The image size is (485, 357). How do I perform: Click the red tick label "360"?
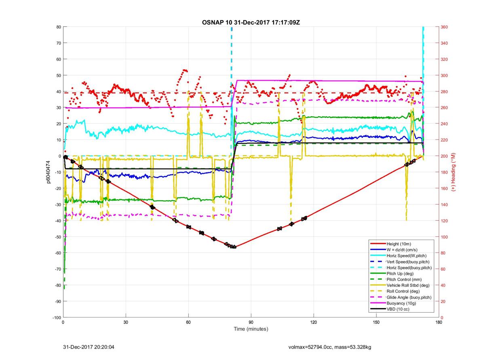445,27
